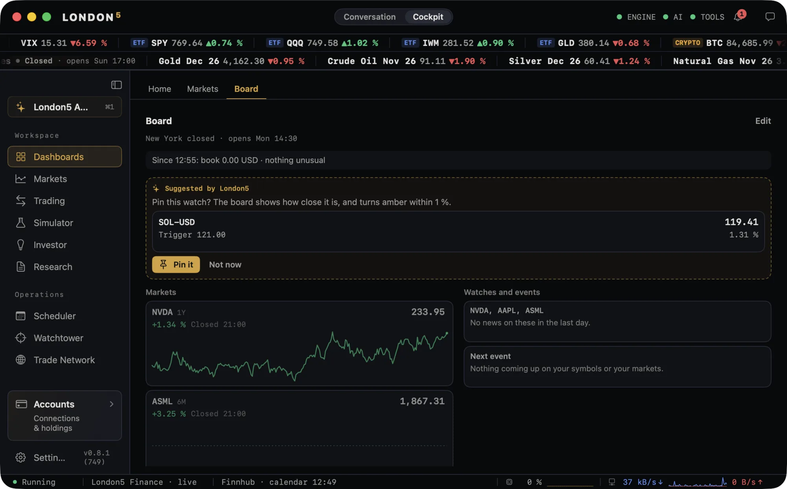
Task: Click the Crude Oil Nov 26 ticker
Action: pyautogui.click(x=406, y=61)
